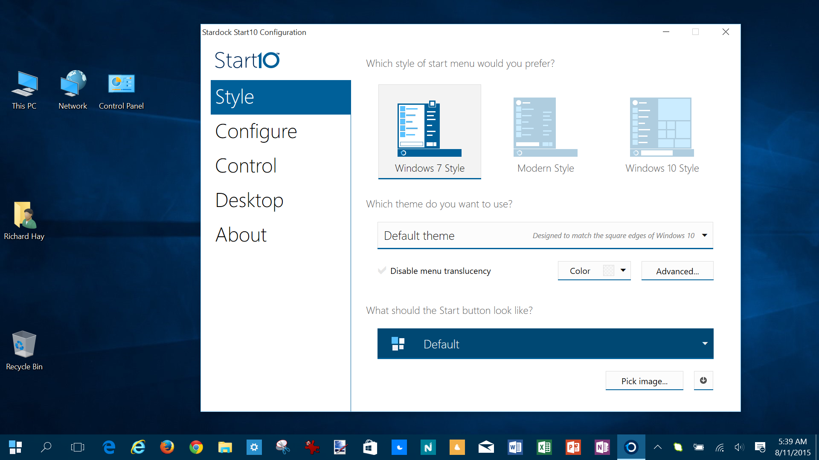Screen dimensions: 819x460
Task: Launch Microsoft Edge from the taskbar
Action: (x=109, y=447)
